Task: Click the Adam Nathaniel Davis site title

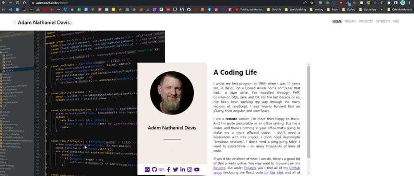Action: (44, 23)
